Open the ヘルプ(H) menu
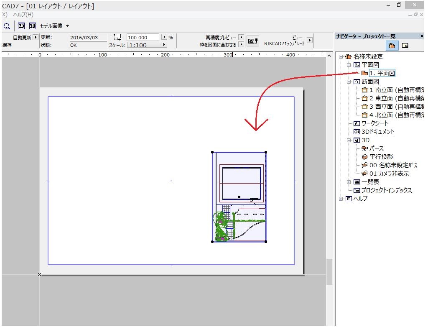 tap(23, 15)
